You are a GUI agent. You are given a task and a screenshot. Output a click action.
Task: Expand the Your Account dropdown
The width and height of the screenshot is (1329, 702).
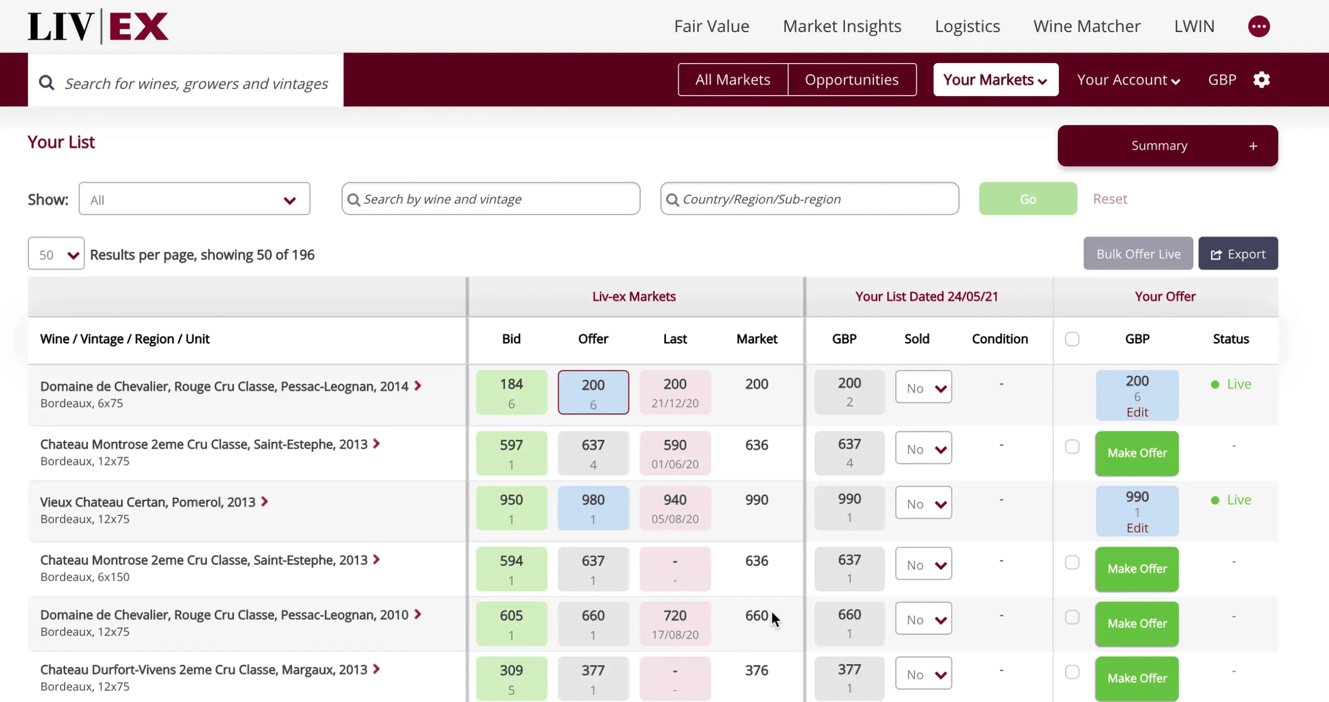pos(1128,80)
